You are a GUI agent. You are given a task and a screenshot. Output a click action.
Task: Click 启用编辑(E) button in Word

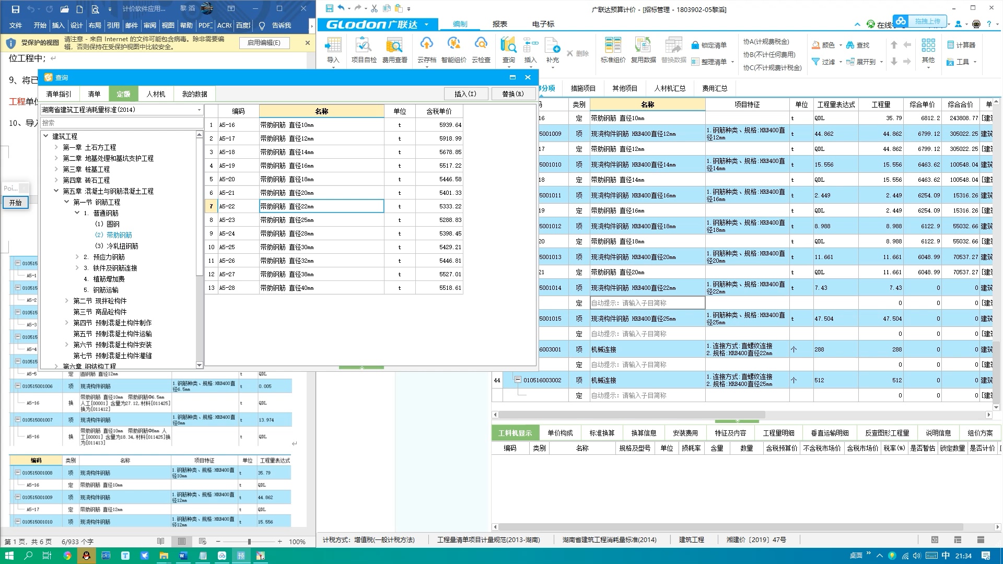(x=264, y=43)
